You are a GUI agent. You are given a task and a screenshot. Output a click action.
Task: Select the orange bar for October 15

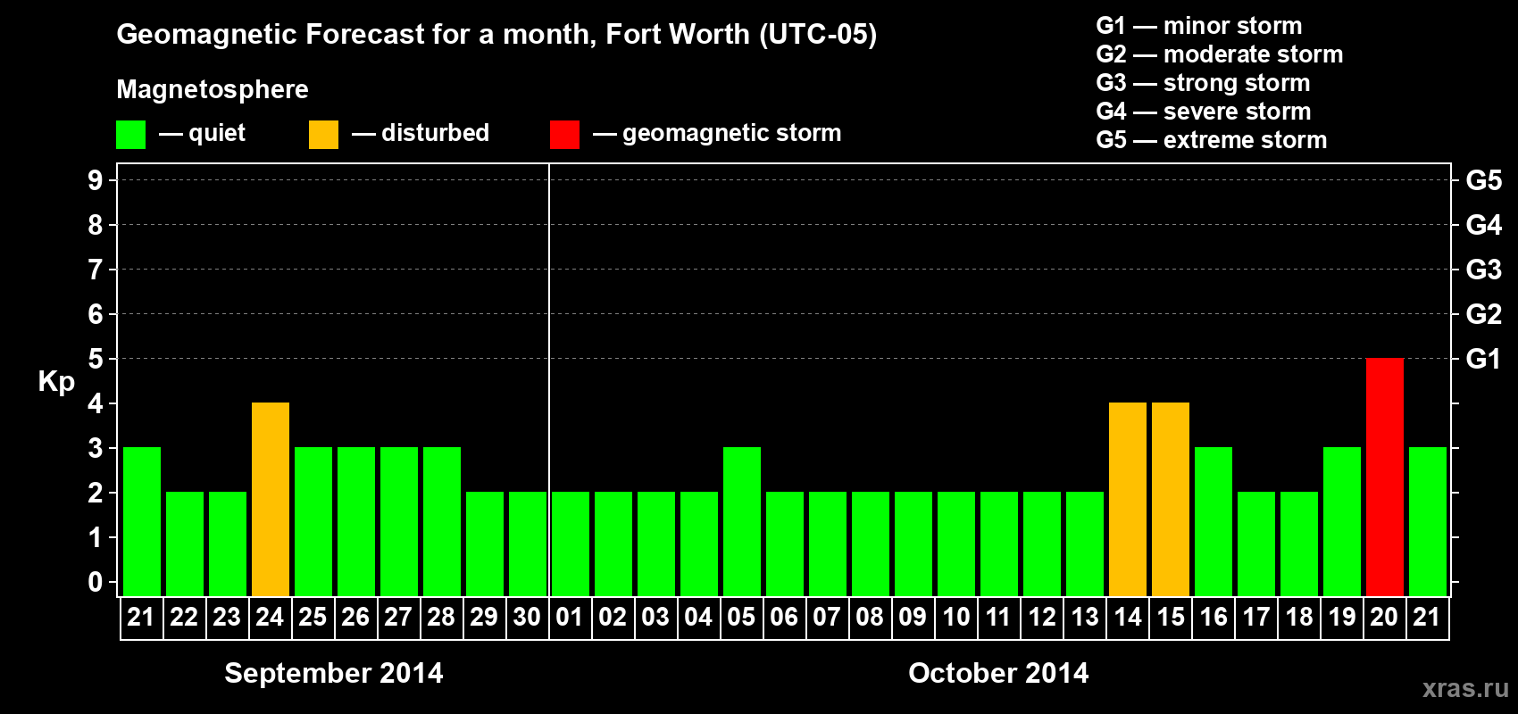coord(1171,500)
